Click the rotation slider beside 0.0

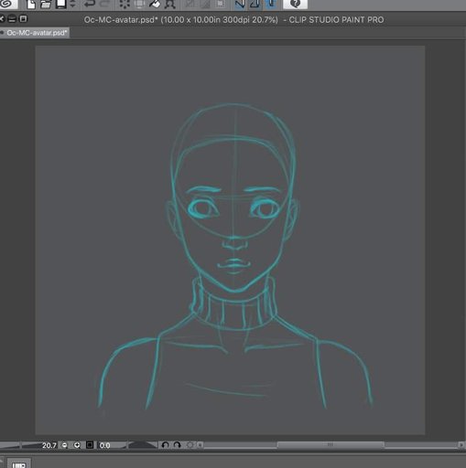142,445
